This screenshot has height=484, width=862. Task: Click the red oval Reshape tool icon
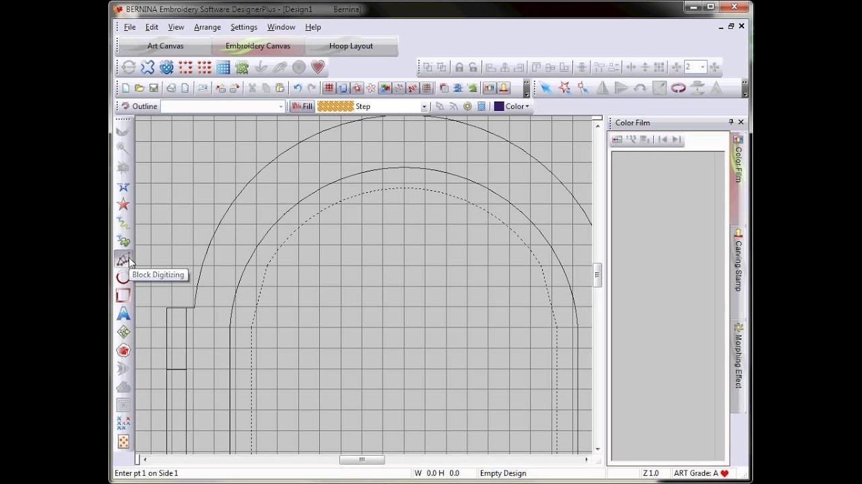click(x=678, y=88)
